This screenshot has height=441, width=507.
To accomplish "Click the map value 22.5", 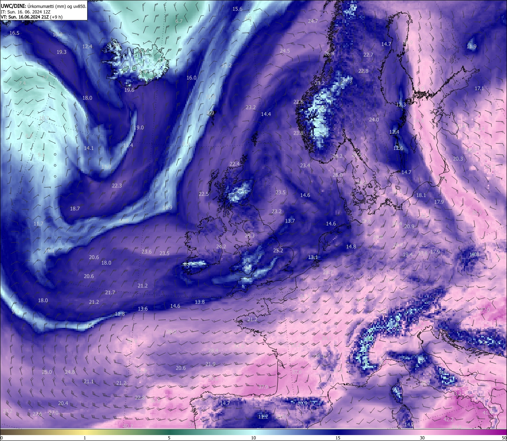I will point(204,194).
